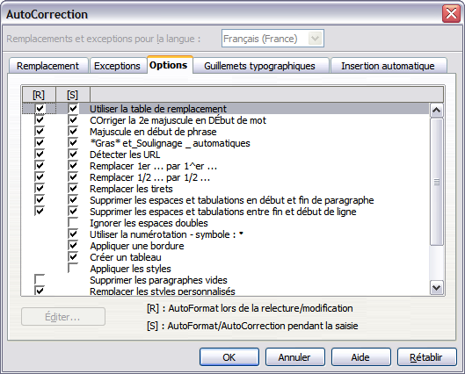Toggle [S] for Appliquer une bordure
Screen dimensions: 465x374
[x=73, y=245]
